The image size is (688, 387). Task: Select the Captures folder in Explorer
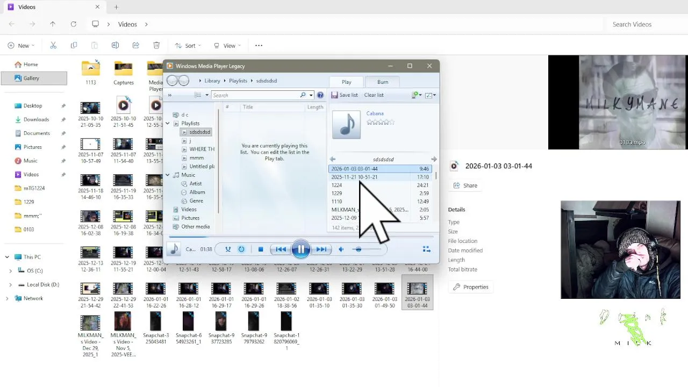click(123, 74)
